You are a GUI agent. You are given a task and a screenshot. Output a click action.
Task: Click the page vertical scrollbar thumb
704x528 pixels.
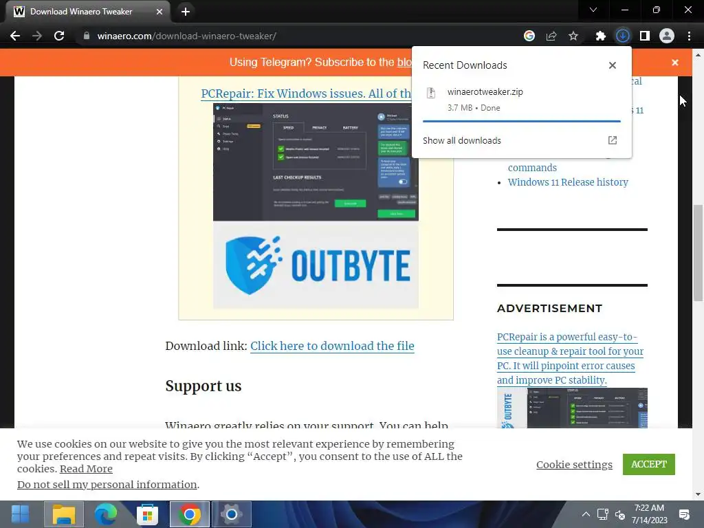(698, 252)
